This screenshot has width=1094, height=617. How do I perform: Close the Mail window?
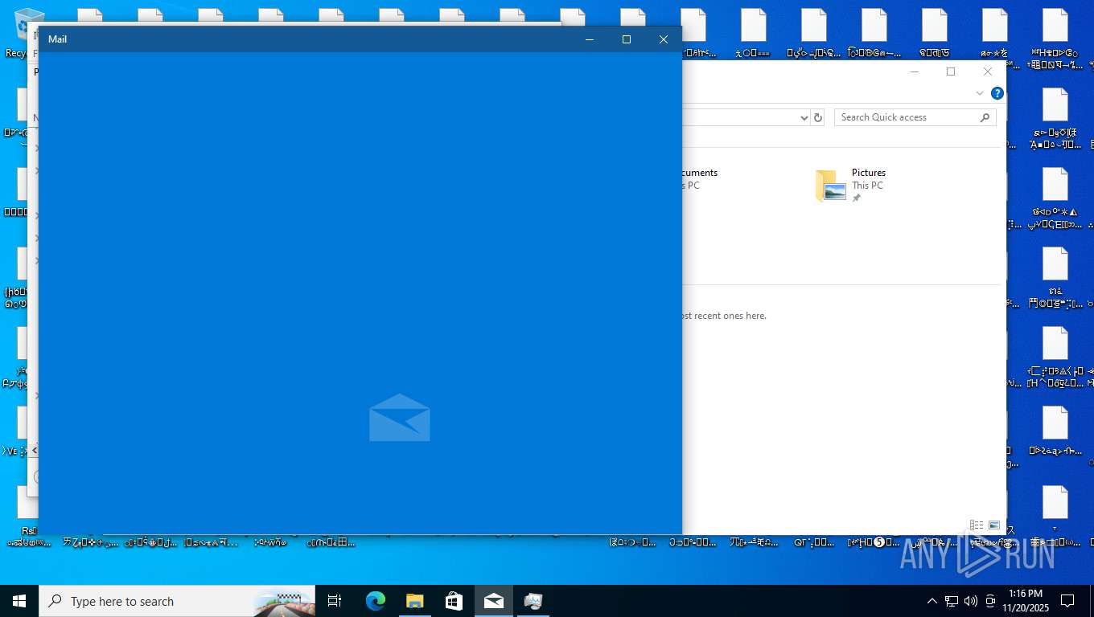(664, 39)
